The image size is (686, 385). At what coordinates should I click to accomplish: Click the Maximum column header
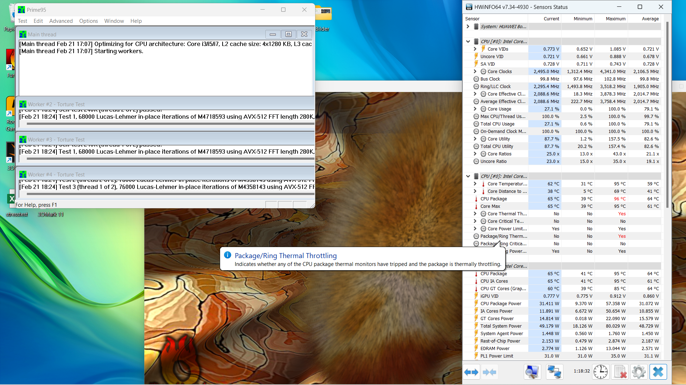[x=615, y=19]
